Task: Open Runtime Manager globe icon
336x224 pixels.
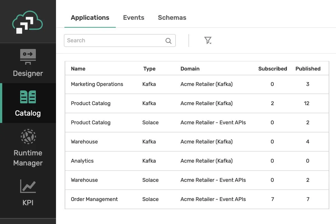Action: pyautogui.click(x=28, y=136)
